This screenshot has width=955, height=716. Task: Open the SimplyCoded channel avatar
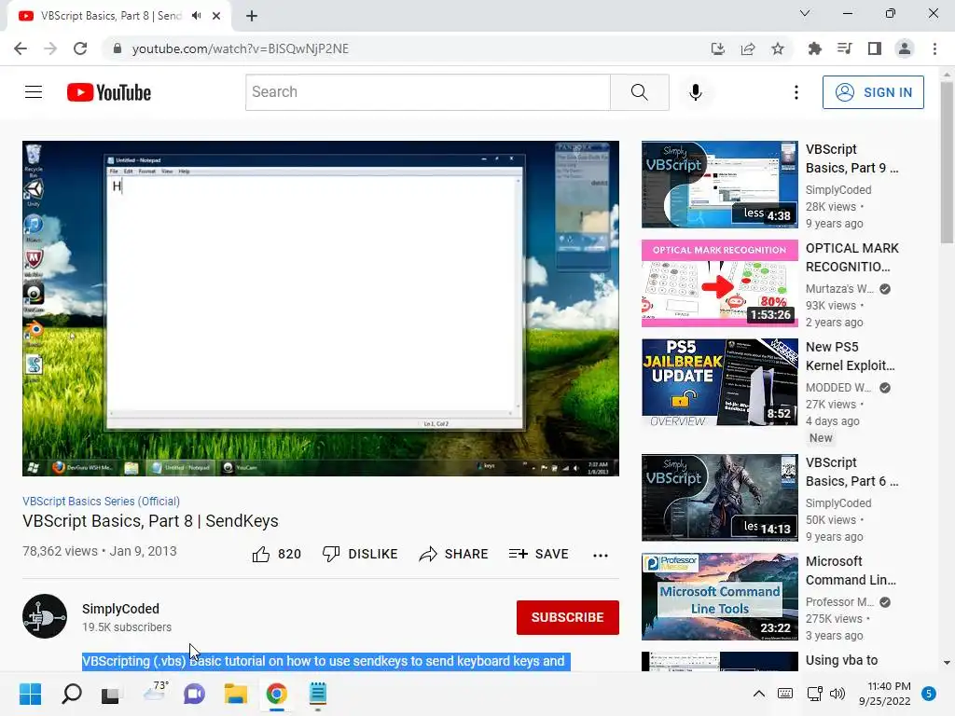coord(45,616)
